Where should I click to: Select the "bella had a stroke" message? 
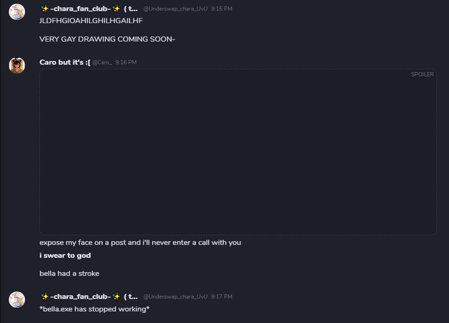pos(69,274)
